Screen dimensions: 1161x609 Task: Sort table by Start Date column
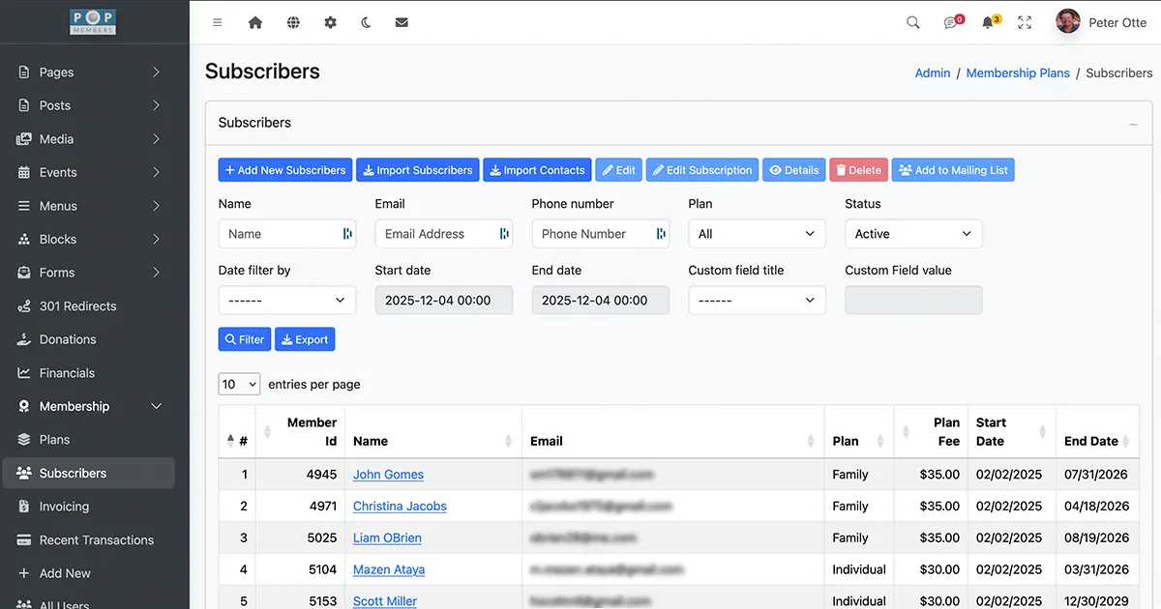[1011, 432]
